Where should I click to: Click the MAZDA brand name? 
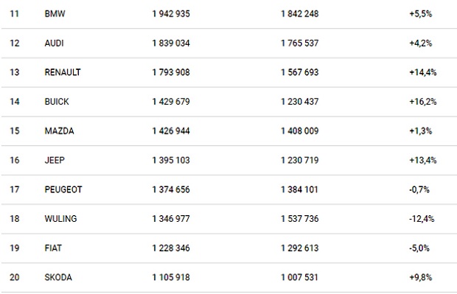pos(59,131)
